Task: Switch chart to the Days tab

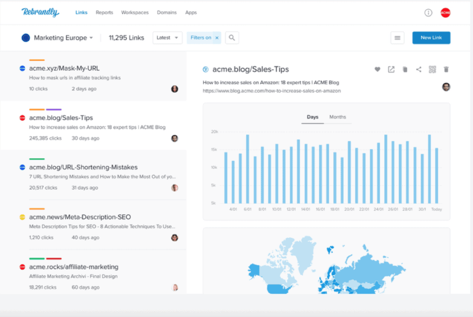Action: coord(312,117)
